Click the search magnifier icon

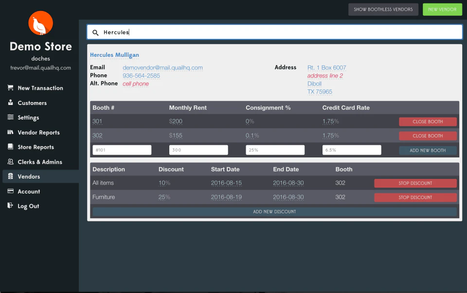(95, 32)
